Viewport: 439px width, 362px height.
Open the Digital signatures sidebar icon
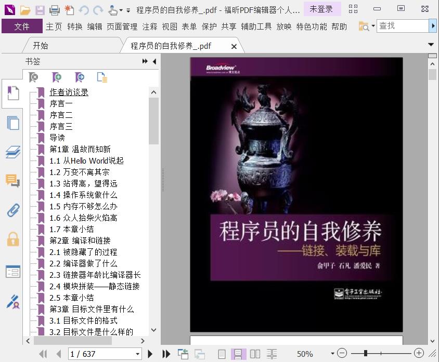(x=13, y=302)
